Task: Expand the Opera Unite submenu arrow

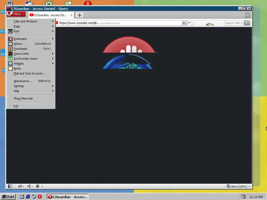Action: [53, 54]
